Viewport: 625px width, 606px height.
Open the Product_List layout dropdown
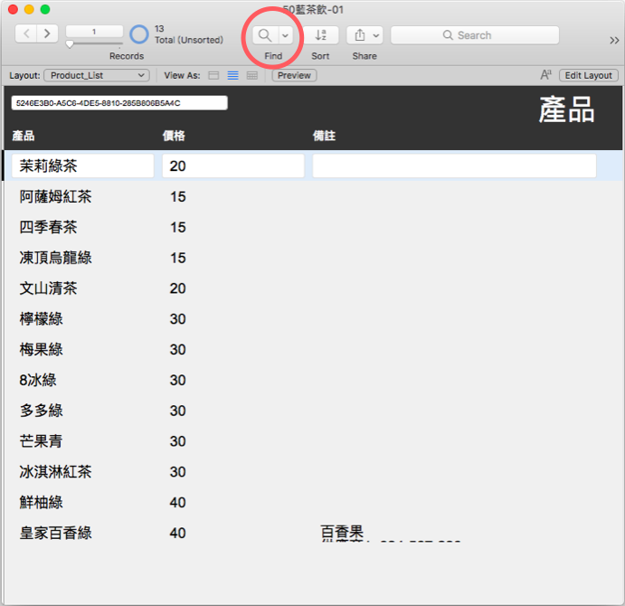click(97, 75)
